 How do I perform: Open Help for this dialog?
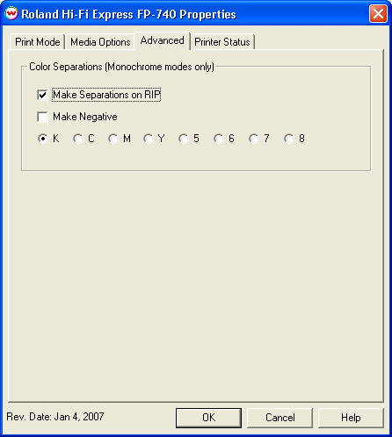(x=351, y=418)
